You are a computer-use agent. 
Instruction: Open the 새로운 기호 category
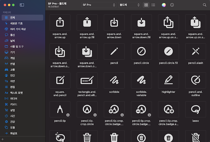coord(22,23)
